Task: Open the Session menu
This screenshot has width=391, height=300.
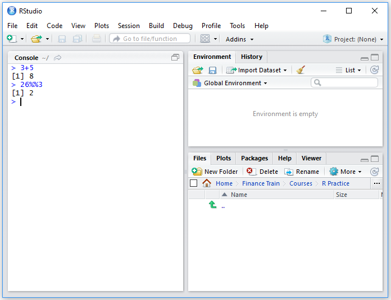Action: pyautogui.click(x=129, y=26)
